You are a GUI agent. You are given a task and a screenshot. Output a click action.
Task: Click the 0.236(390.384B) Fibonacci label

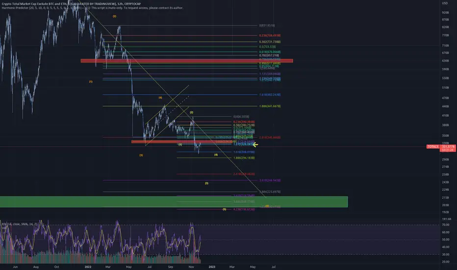point(244,122)
